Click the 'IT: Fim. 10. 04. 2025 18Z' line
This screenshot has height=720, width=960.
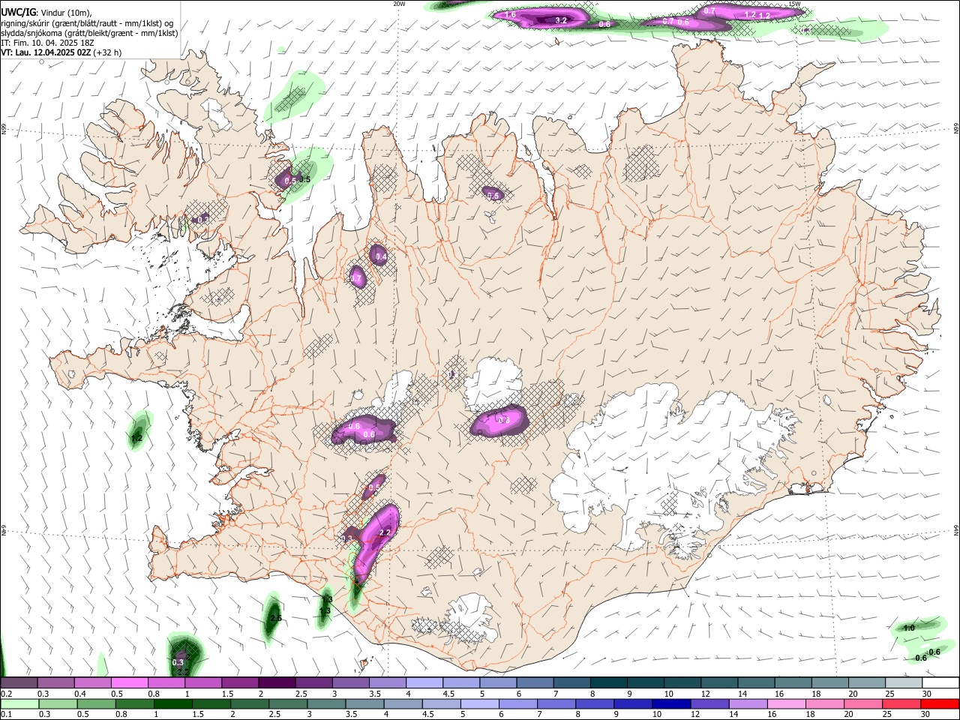click(47, 43)
